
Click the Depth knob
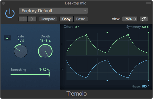45,51
